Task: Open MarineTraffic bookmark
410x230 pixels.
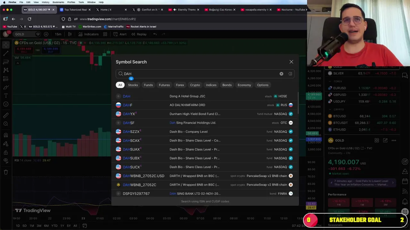Action: pyautogui.click(x=114, y=27)
